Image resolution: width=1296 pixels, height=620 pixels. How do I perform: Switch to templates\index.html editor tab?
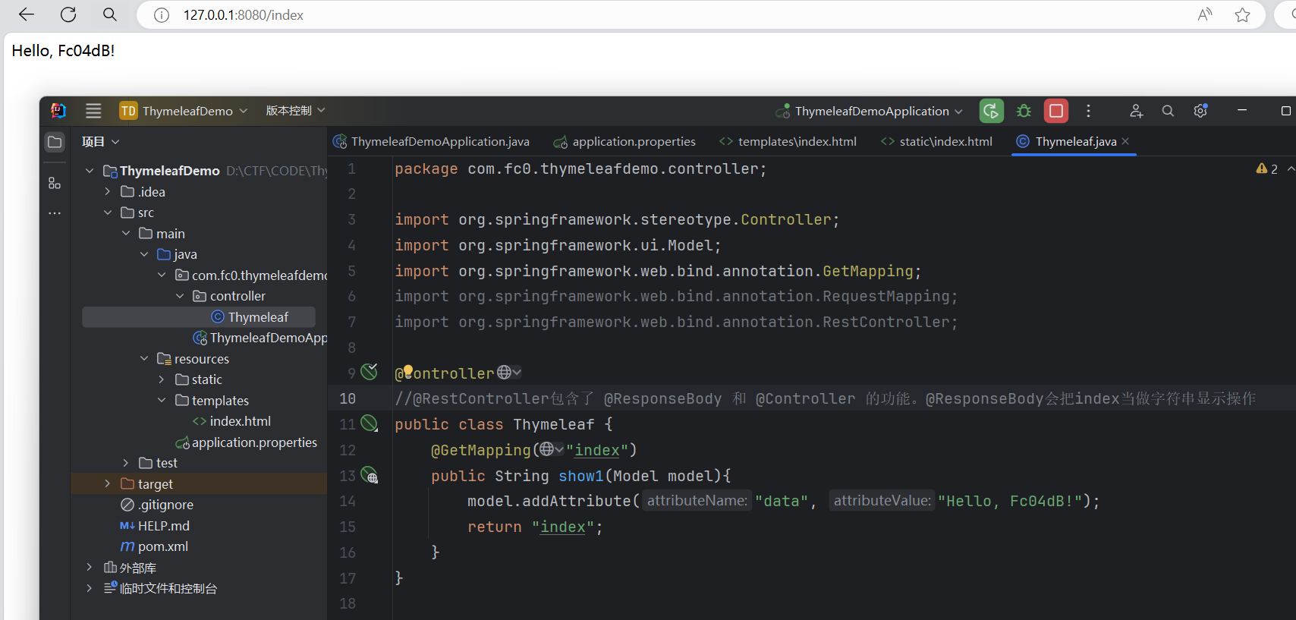pos(797,142)
